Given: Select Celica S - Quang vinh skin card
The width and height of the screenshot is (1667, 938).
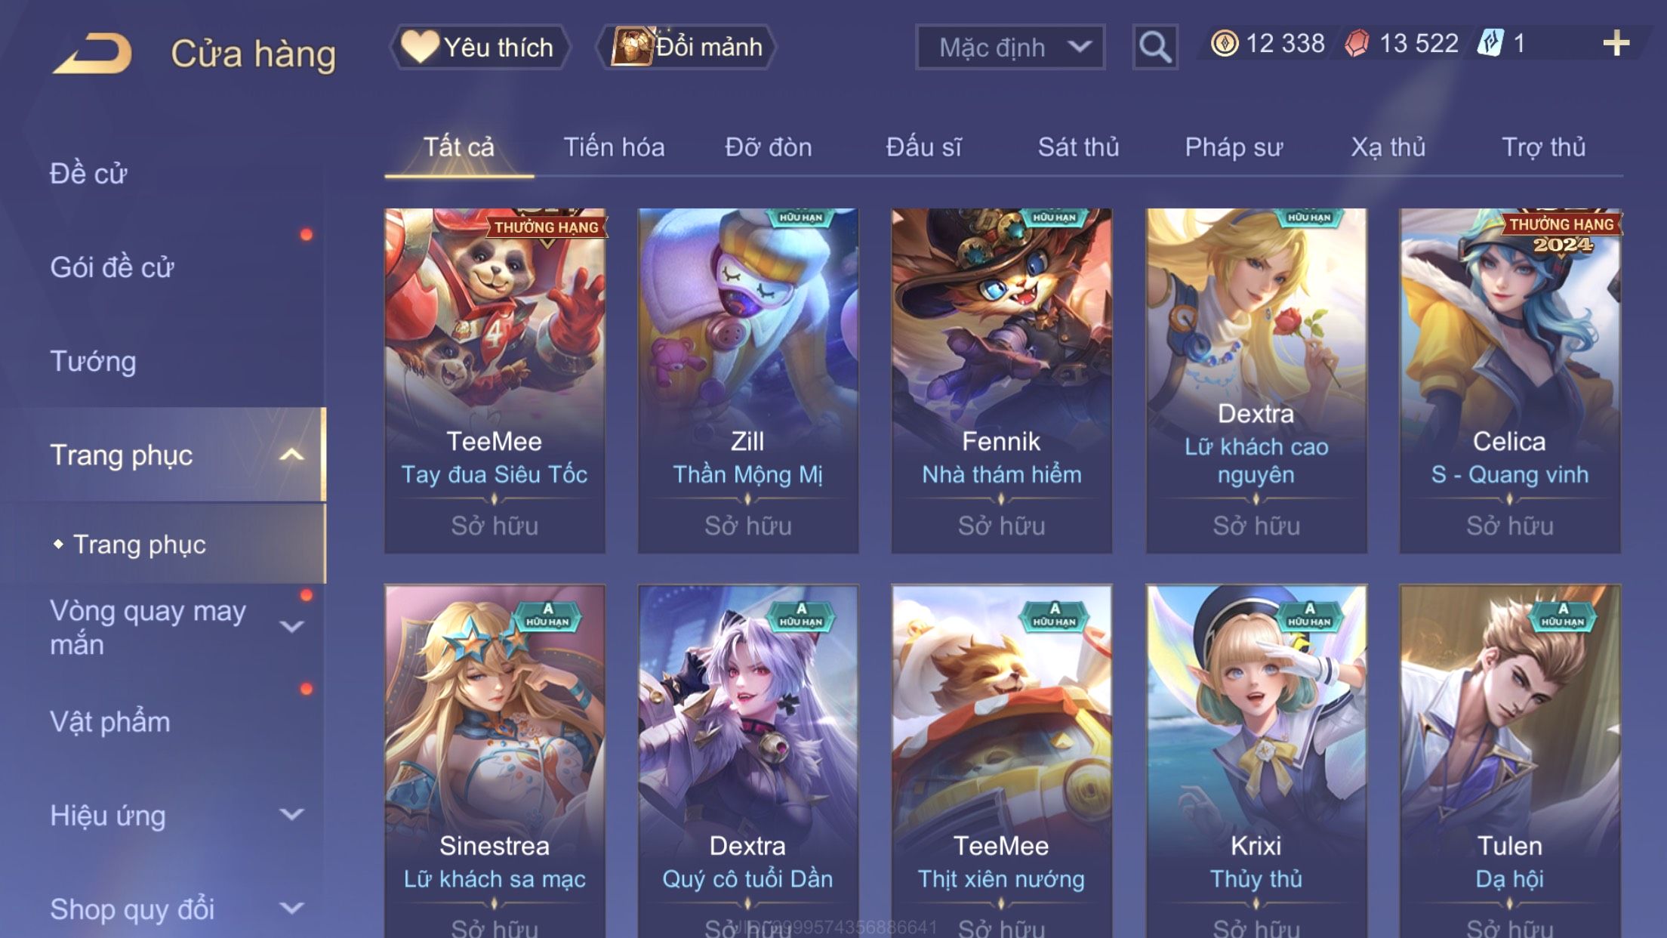Looking at the screenshot, I should 1509,381.
